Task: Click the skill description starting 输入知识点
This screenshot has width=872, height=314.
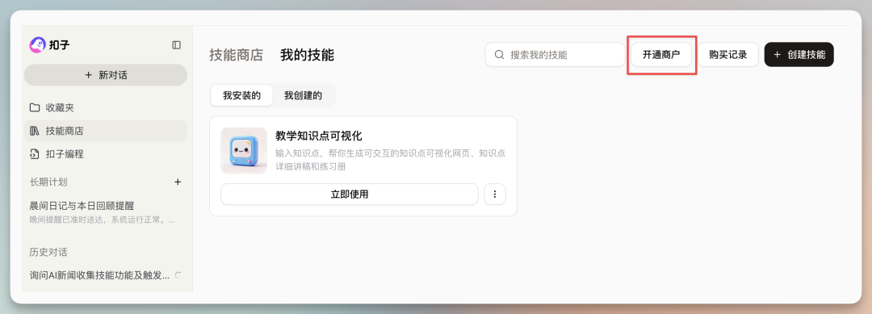Action: tap(391, 160)
